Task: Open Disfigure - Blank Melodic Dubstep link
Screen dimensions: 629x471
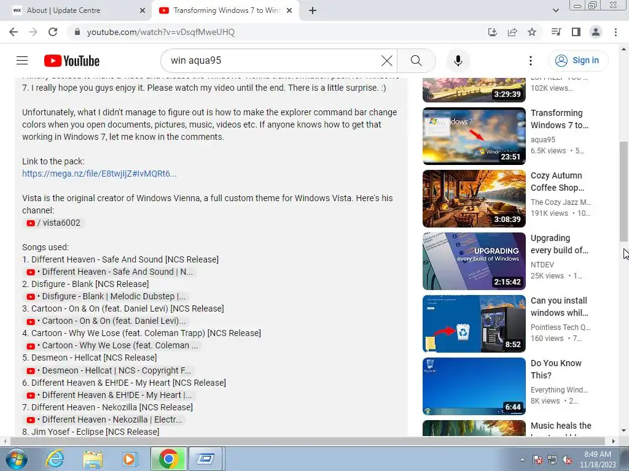Action: (x=106, y=296)
